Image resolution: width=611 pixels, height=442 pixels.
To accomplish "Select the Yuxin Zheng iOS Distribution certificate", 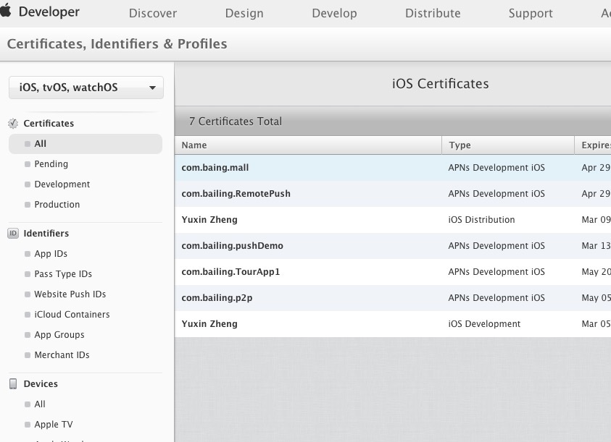I will coord(393,220).
